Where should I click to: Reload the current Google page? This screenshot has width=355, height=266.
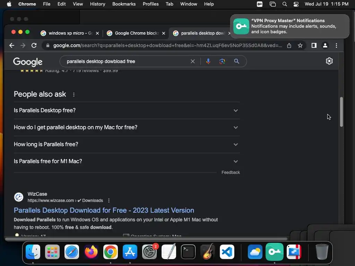[x=34, y=45]
